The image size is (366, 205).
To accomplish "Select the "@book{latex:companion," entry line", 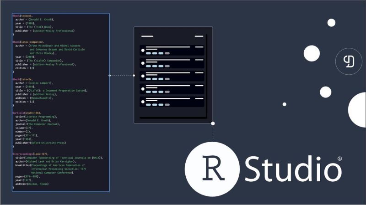I will click(28, 42).
